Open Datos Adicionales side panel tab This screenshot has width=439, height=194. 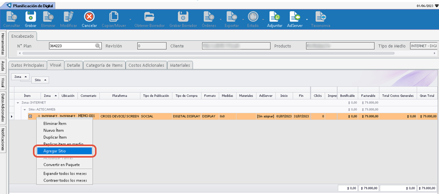tap(3, 108)
